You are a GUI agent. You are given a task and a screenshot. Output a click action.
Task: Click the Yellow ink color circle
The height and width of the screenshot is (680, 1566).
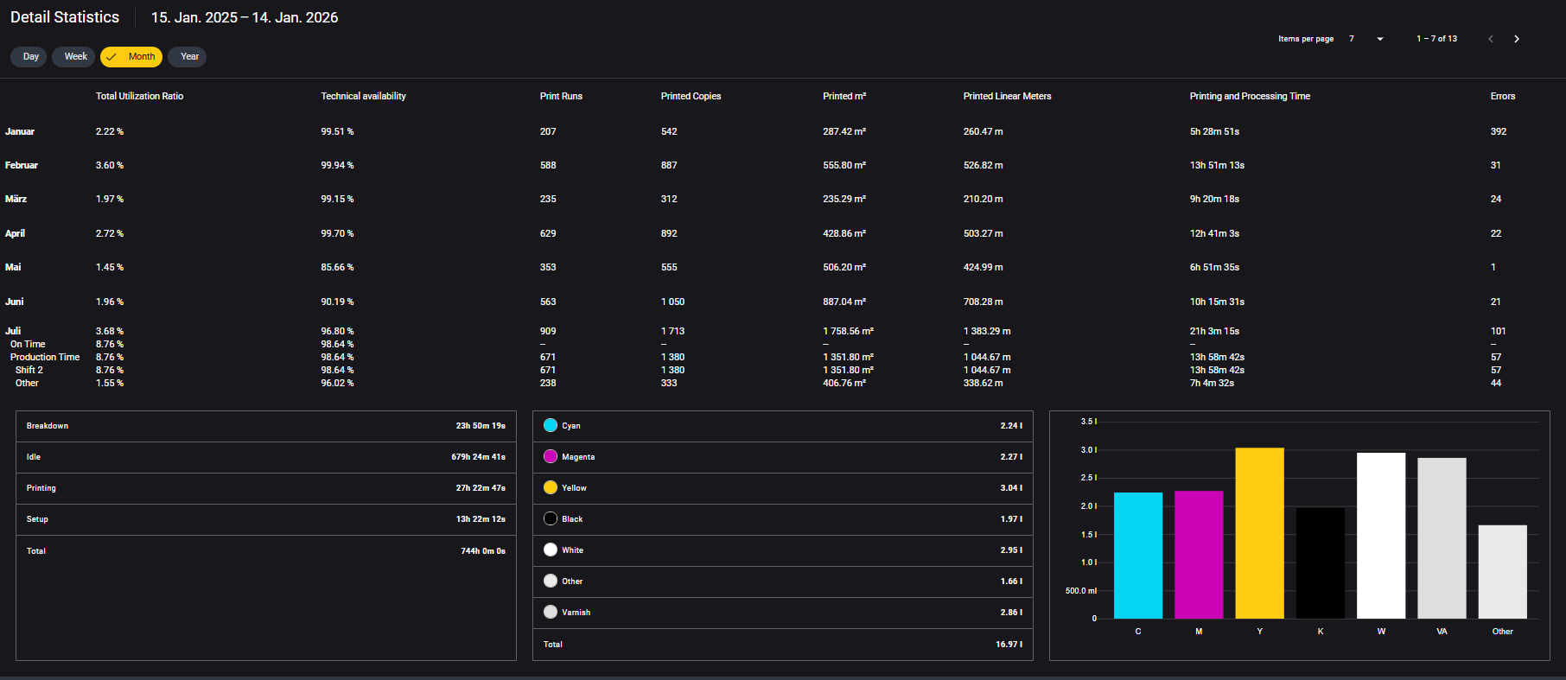click(551, 488)
